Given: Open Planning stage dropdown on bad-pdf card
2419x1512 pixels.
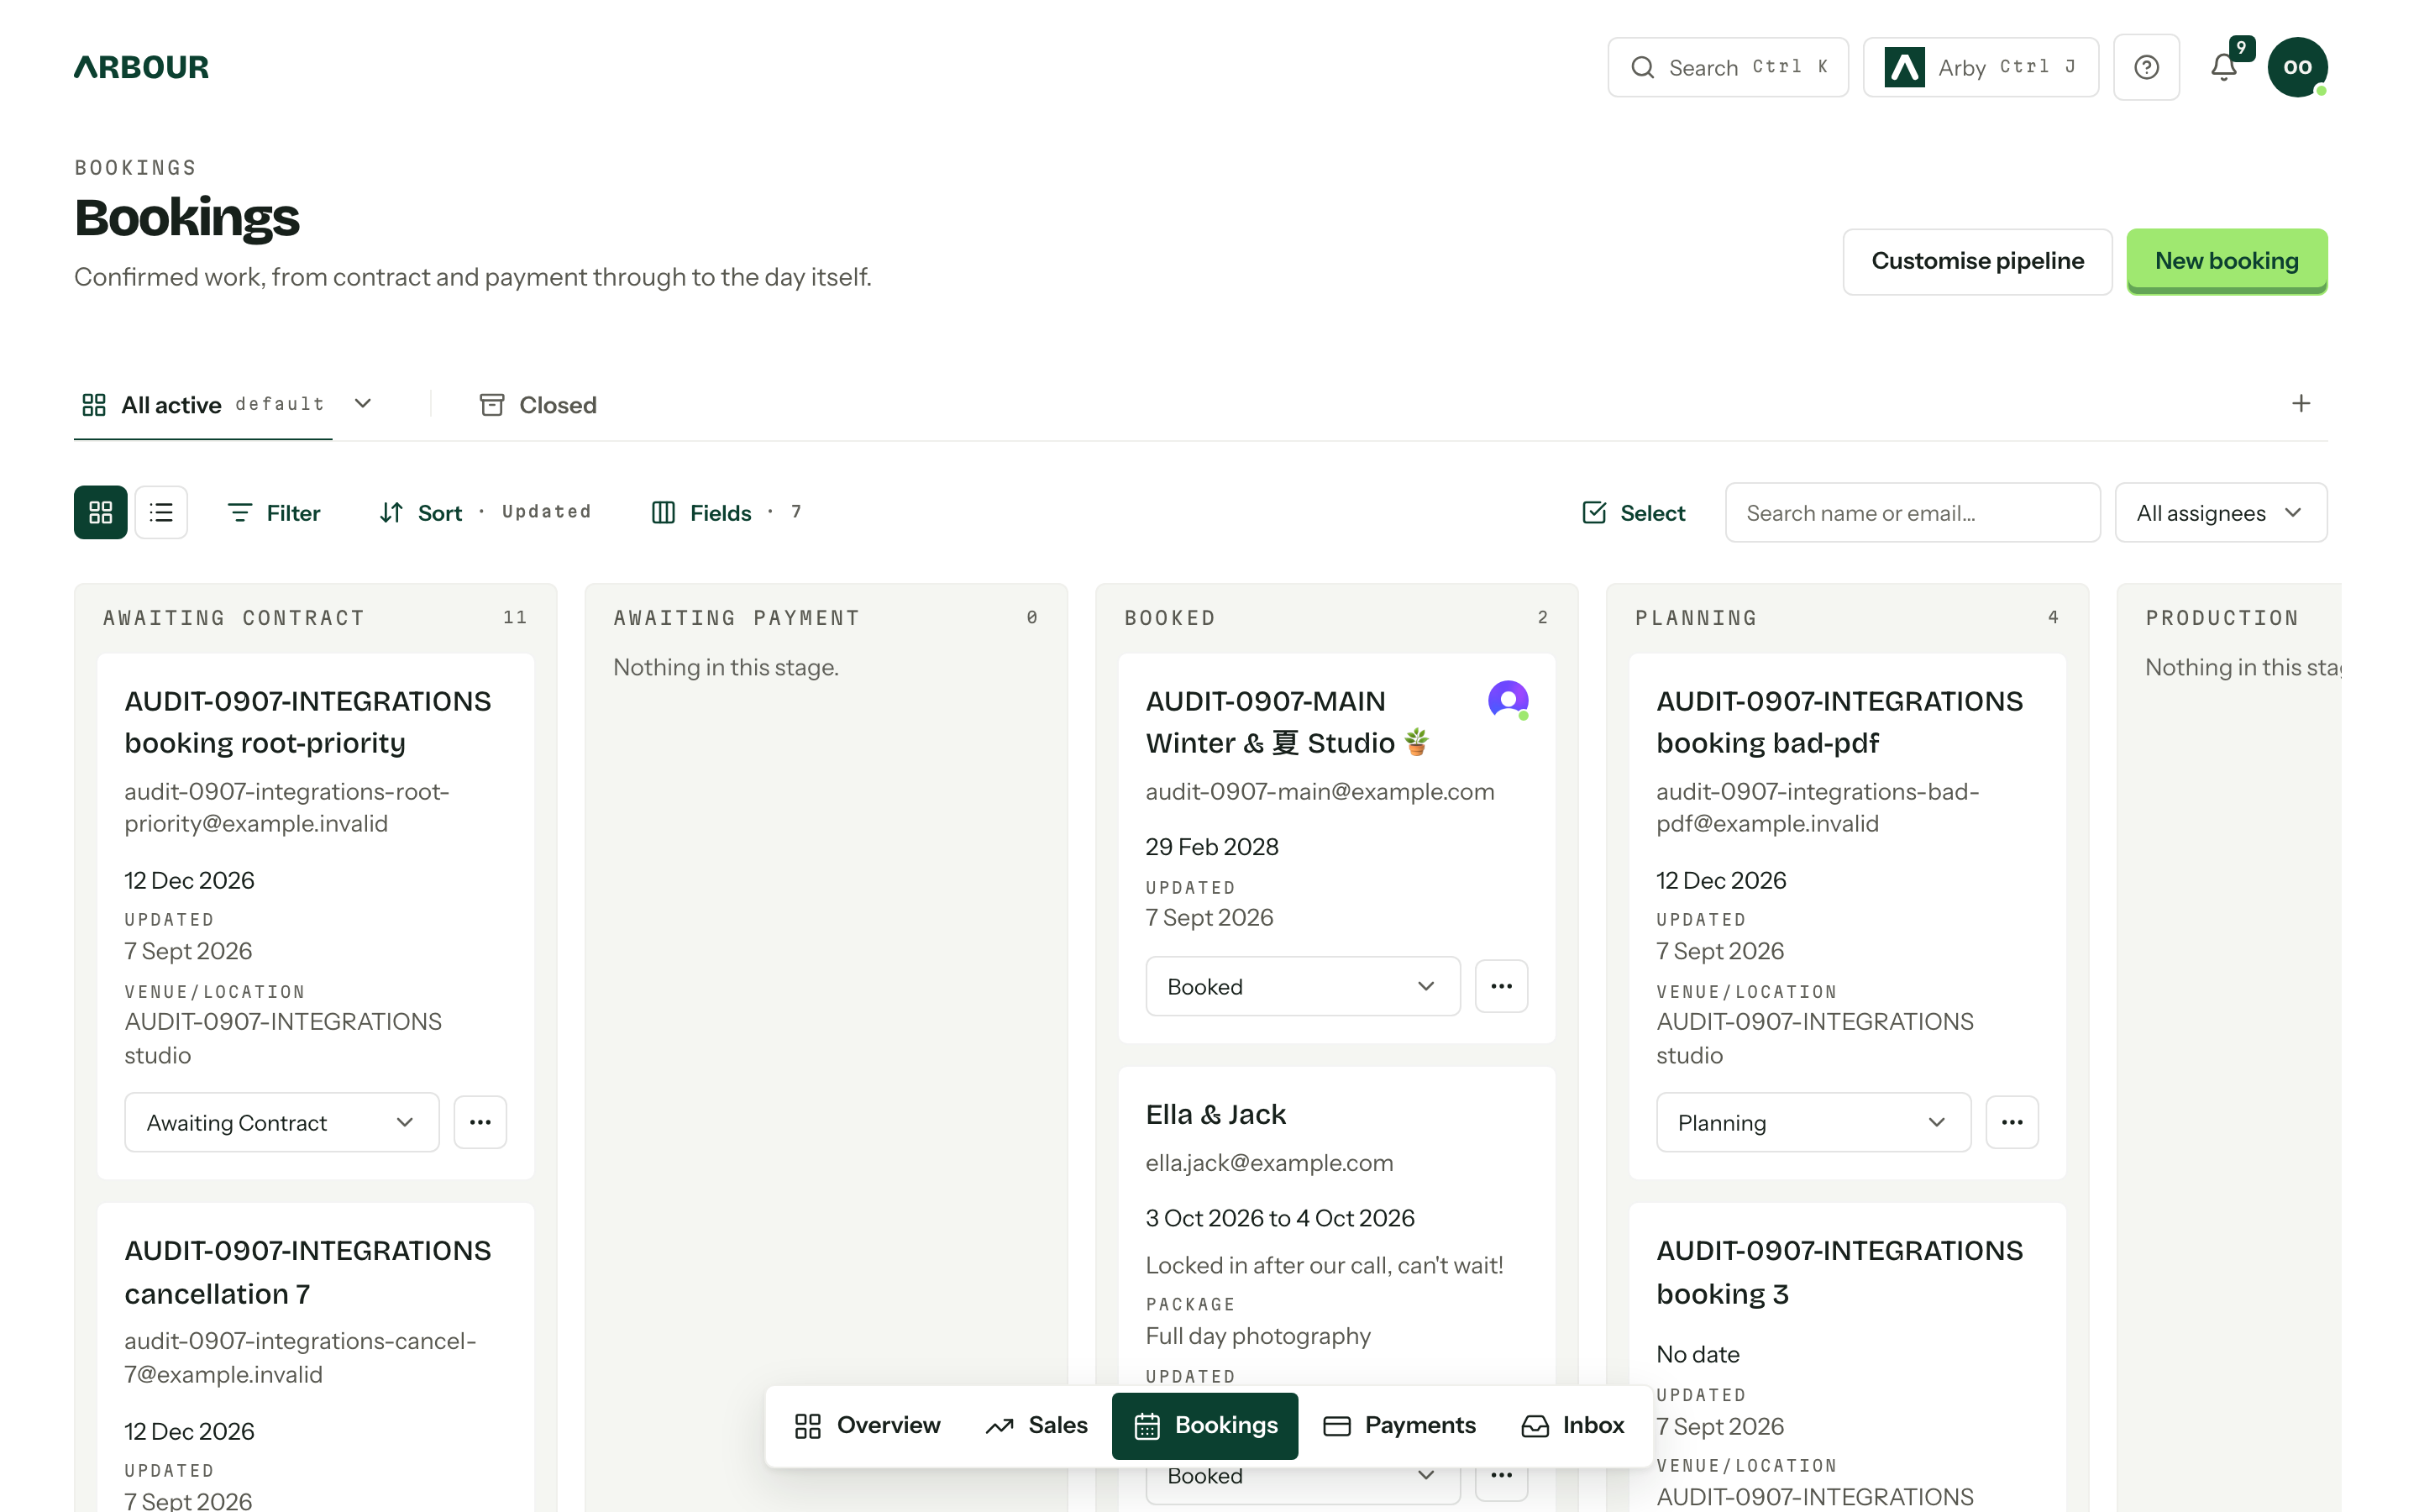Looking at the screenshot, I should coord(1813,1122).
